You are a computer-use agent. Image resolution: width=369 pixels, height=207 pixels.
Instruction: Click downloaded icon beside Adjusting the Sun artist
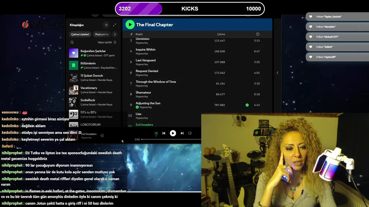click(137, 107)
